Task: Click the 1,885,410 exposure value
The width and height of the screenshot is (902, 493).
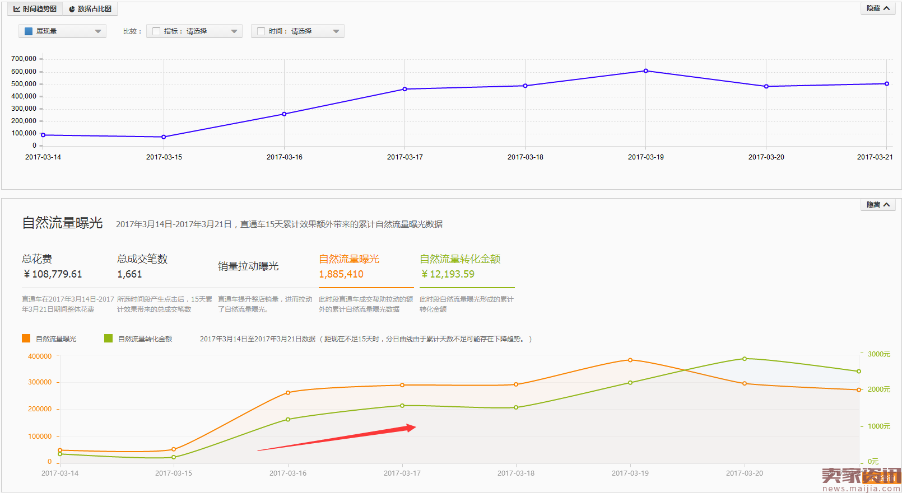Action: coord(341,274)
